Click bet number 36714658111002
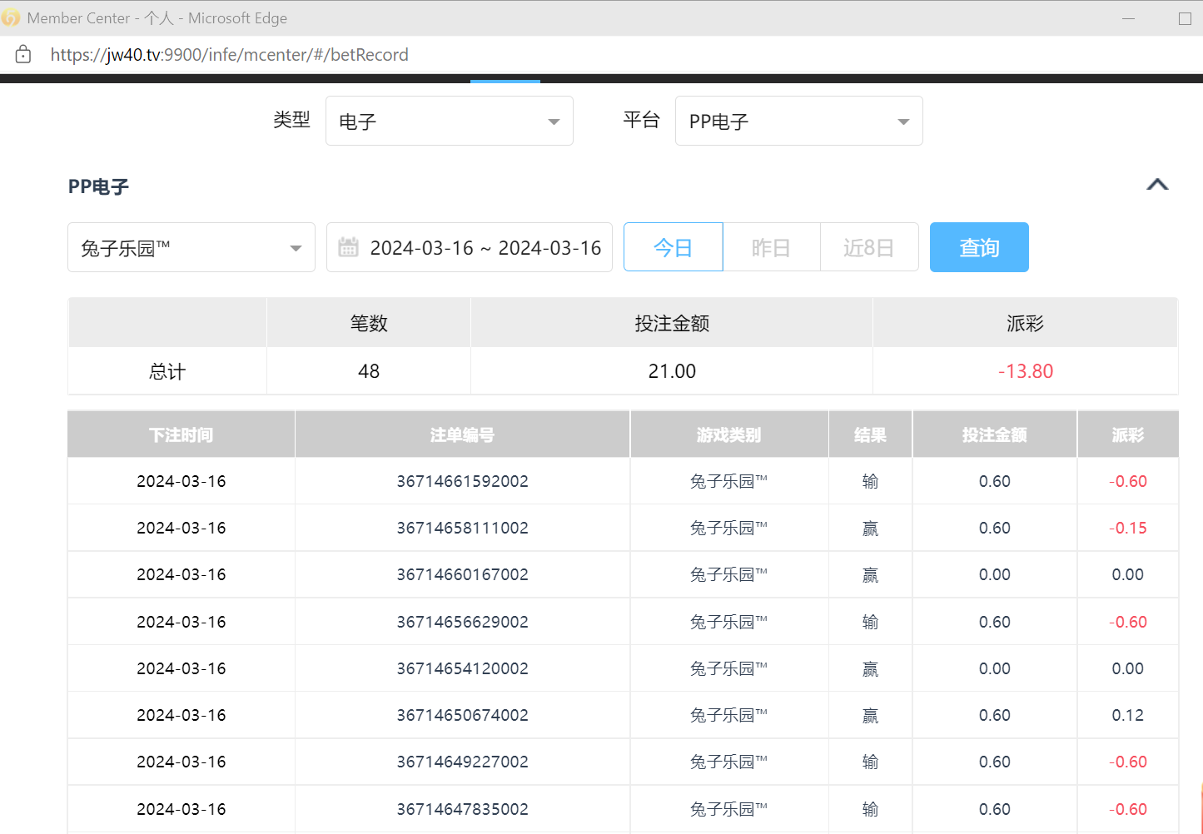Image resolution: width=1203 pixels, height=834 pixels. (463, 528)
